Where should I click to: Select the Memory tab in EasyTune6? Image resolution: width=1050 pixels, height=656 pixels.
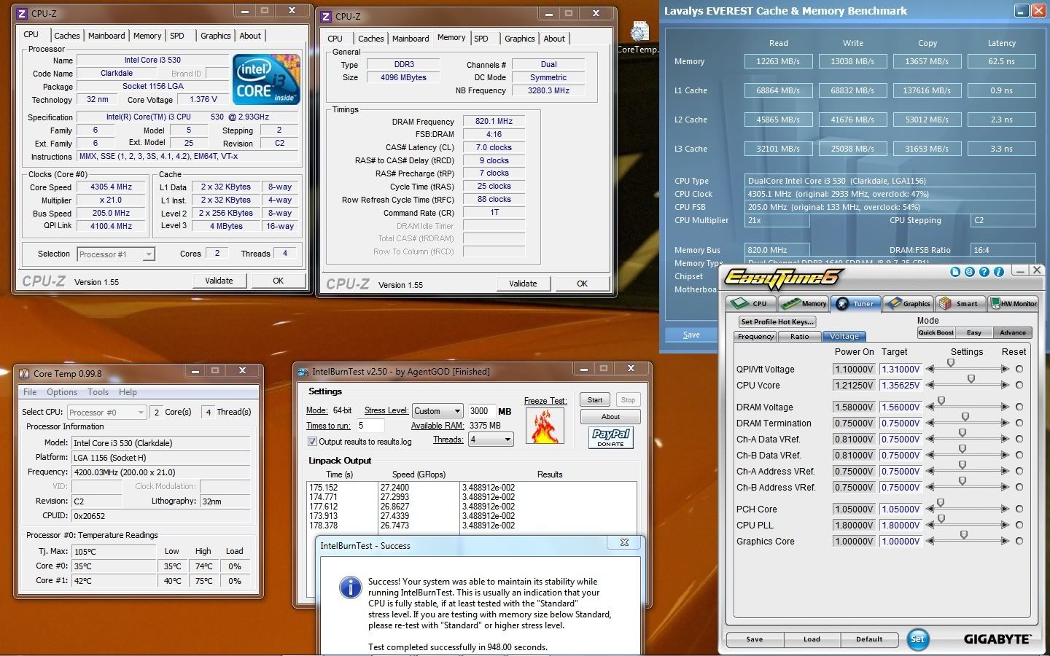[x=804, y=304]
